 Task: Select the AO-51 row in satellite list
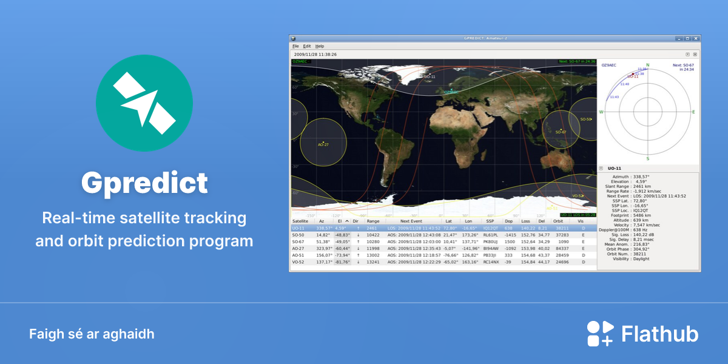443,255
